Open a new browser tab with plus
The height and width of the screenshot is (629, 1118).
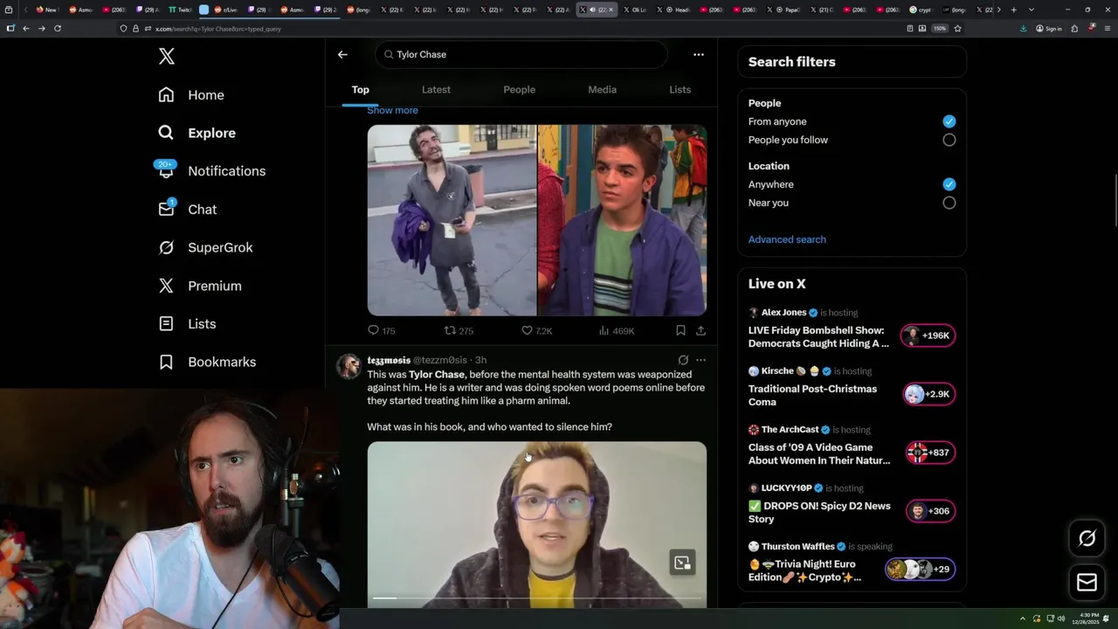1013,10
